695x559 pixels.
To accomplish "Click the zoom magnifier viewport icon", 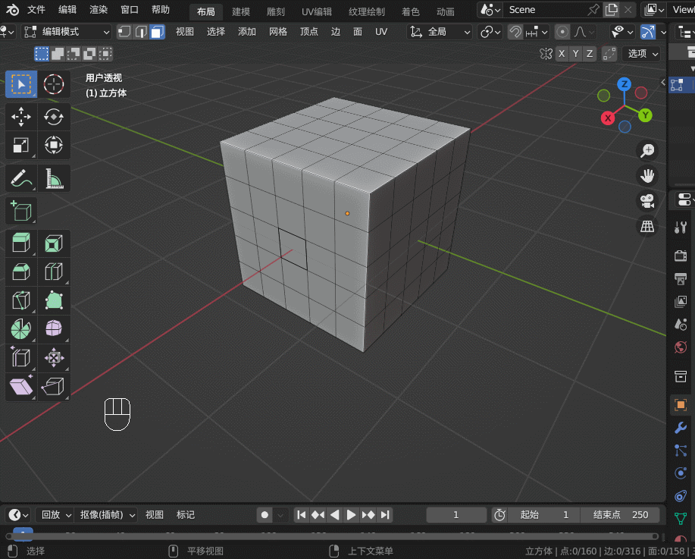I will (x=647, y=151).
